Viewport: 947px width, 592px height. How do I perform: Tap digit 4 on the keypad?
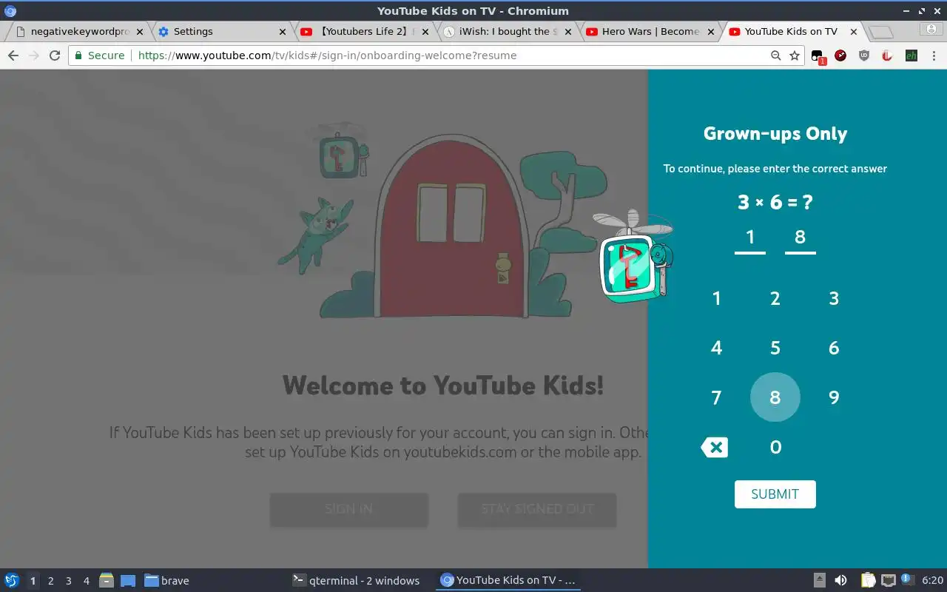716,348
